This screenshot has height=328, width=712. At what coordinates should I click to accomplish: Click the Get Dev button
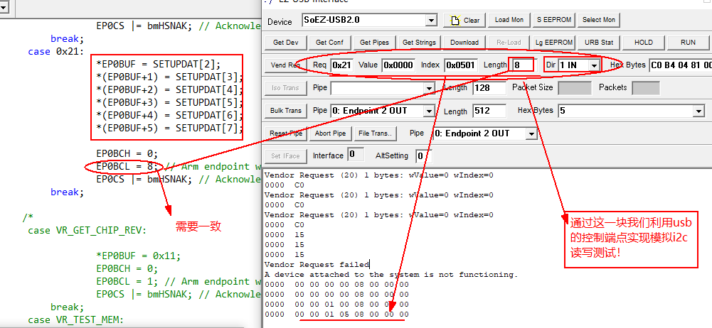[x=286, y=43]
